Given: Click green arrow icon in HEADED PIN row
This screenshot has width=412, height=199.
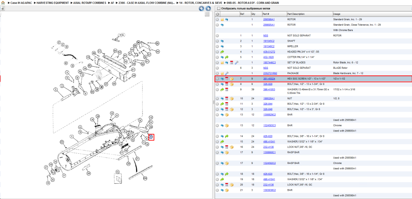Looking at the screenshot, I should tap(222, 52).
